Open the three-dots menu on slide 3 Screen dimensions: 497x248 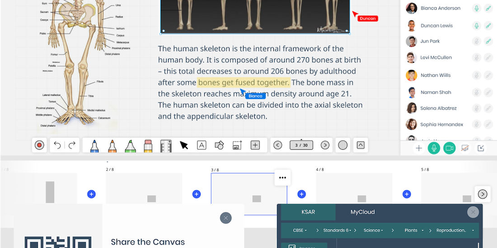pos(283,178)
